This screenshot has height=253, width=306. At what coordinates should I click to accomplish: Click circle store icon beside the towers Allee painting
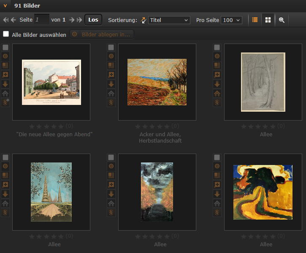coord(5,166)
